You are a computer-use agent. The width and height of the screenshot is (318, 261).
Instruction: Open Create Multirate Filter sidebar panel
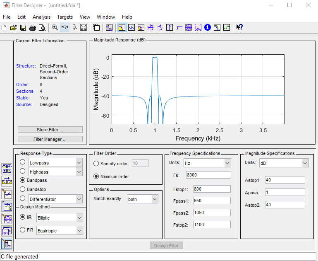click(x=7, y=169)
